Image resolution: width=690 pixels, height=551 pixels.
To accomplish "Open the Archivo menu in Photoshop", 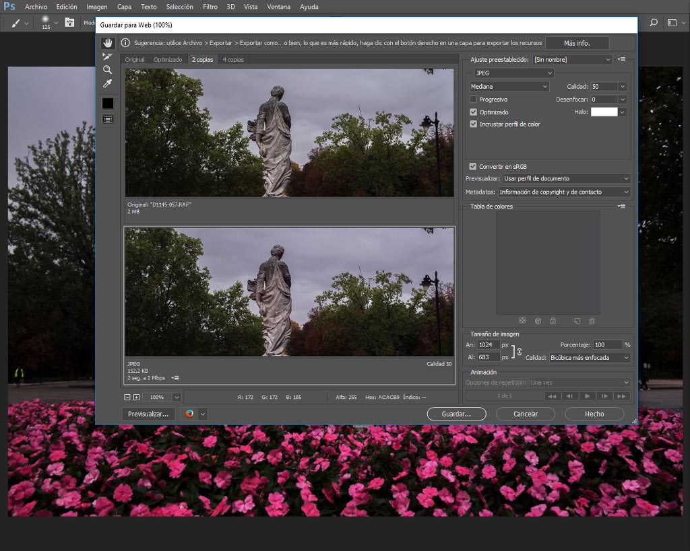I will (x=36, y=7).
